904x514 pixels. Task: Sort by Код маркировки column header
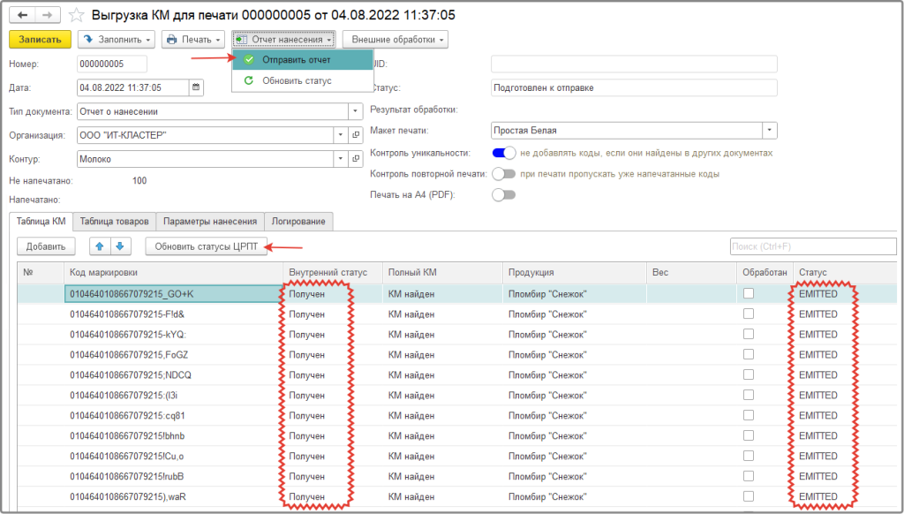(173, 272)
